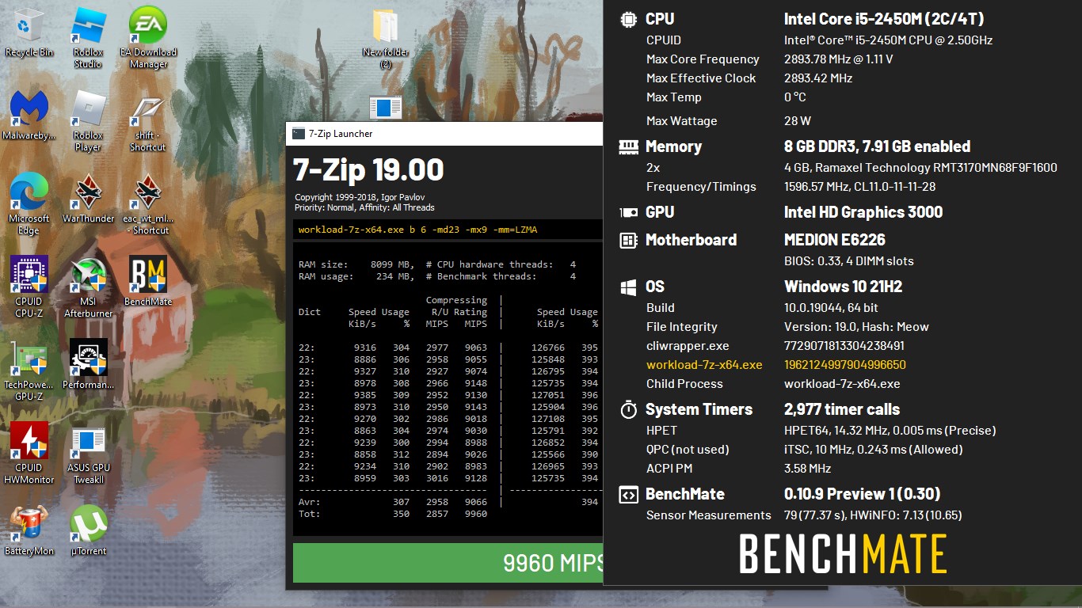Click the HPET64 14.32 MHz value

(x=890, y=431)
